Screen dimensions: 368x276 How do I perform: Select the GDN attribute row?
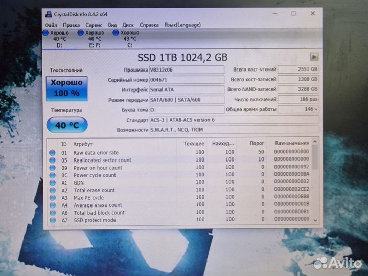click(179, 182)
